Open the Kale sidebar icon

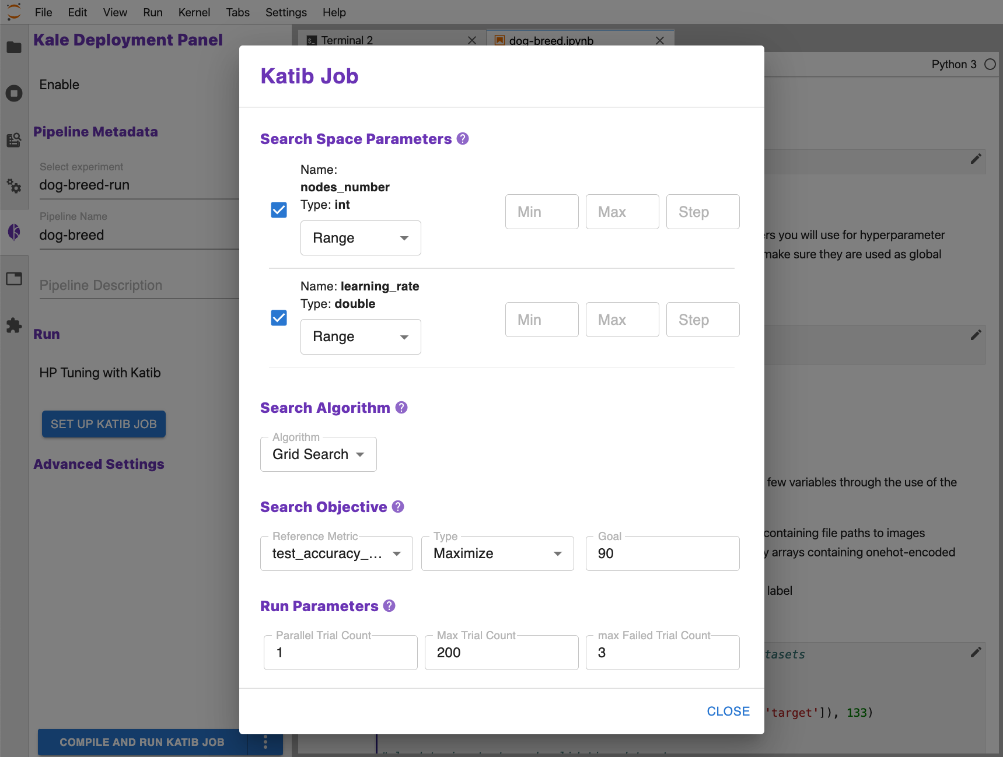click(x=14, y=232)
